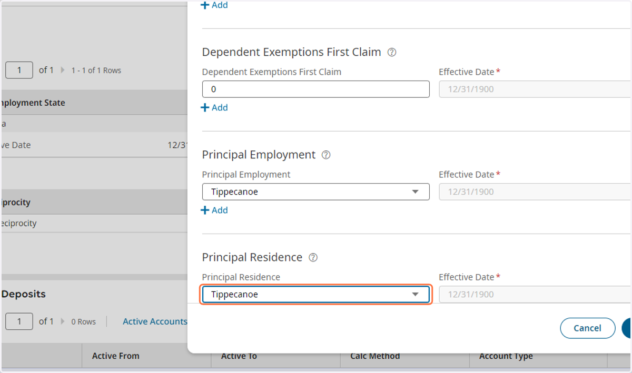Click the Dependent Exemptions First Claim field
The image size is (632, 373).
[316, 89]
